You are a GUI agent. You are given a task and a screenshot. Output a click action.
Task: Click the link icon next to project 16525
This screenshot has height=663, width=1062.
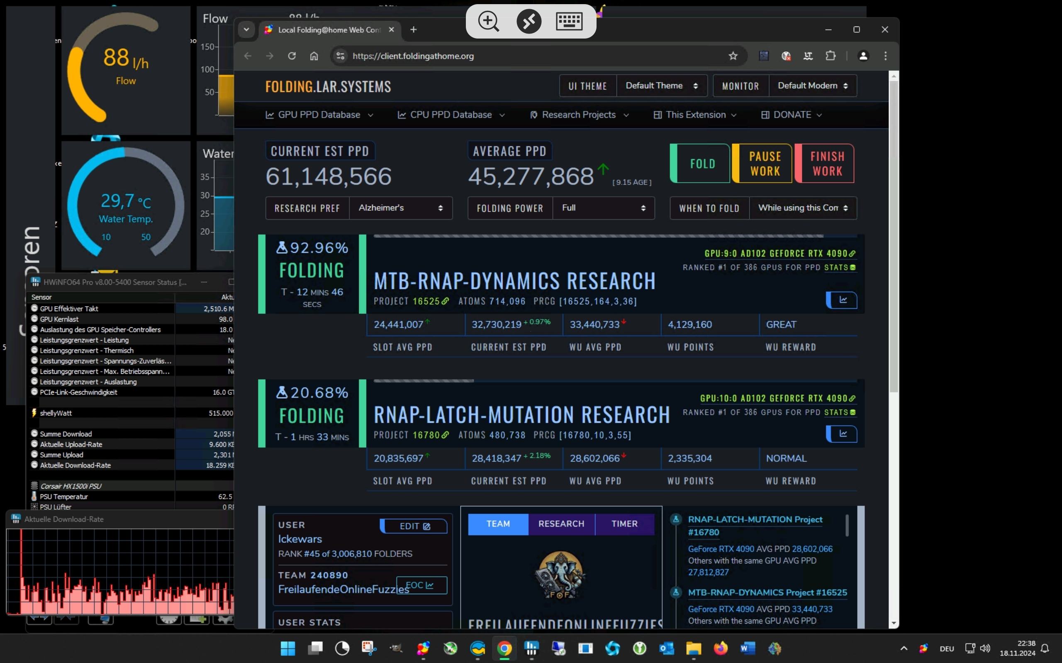(x=446, y=301)
